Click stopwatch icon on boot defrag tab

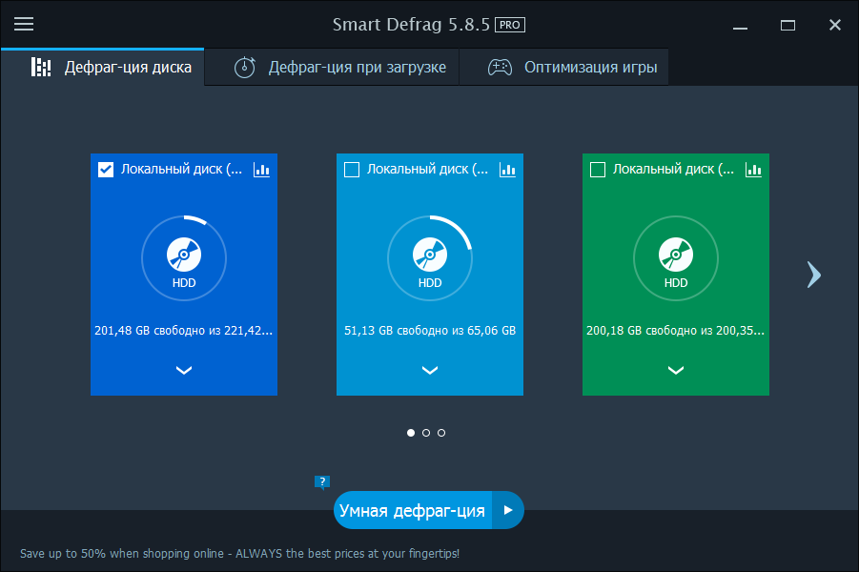(x=245, y=68)
